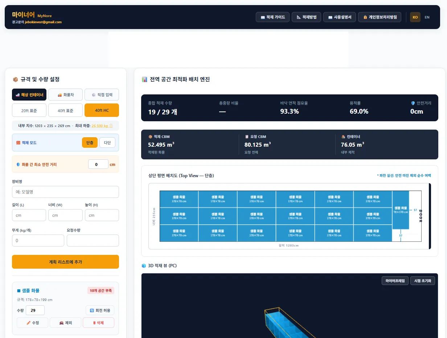Focus the 장비명 model name field

(65, 192)
